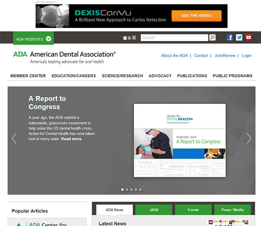Open the Member Center menu
The height and width of the screenshot is (226, 261).
[x=28, y=76]
